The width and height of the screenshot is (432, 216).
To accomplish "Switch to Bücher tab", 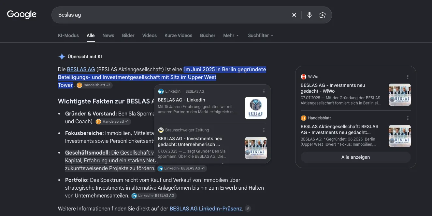I will point(208,35).
